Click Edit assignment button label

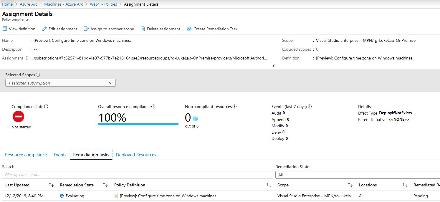(x=63, y=29)
